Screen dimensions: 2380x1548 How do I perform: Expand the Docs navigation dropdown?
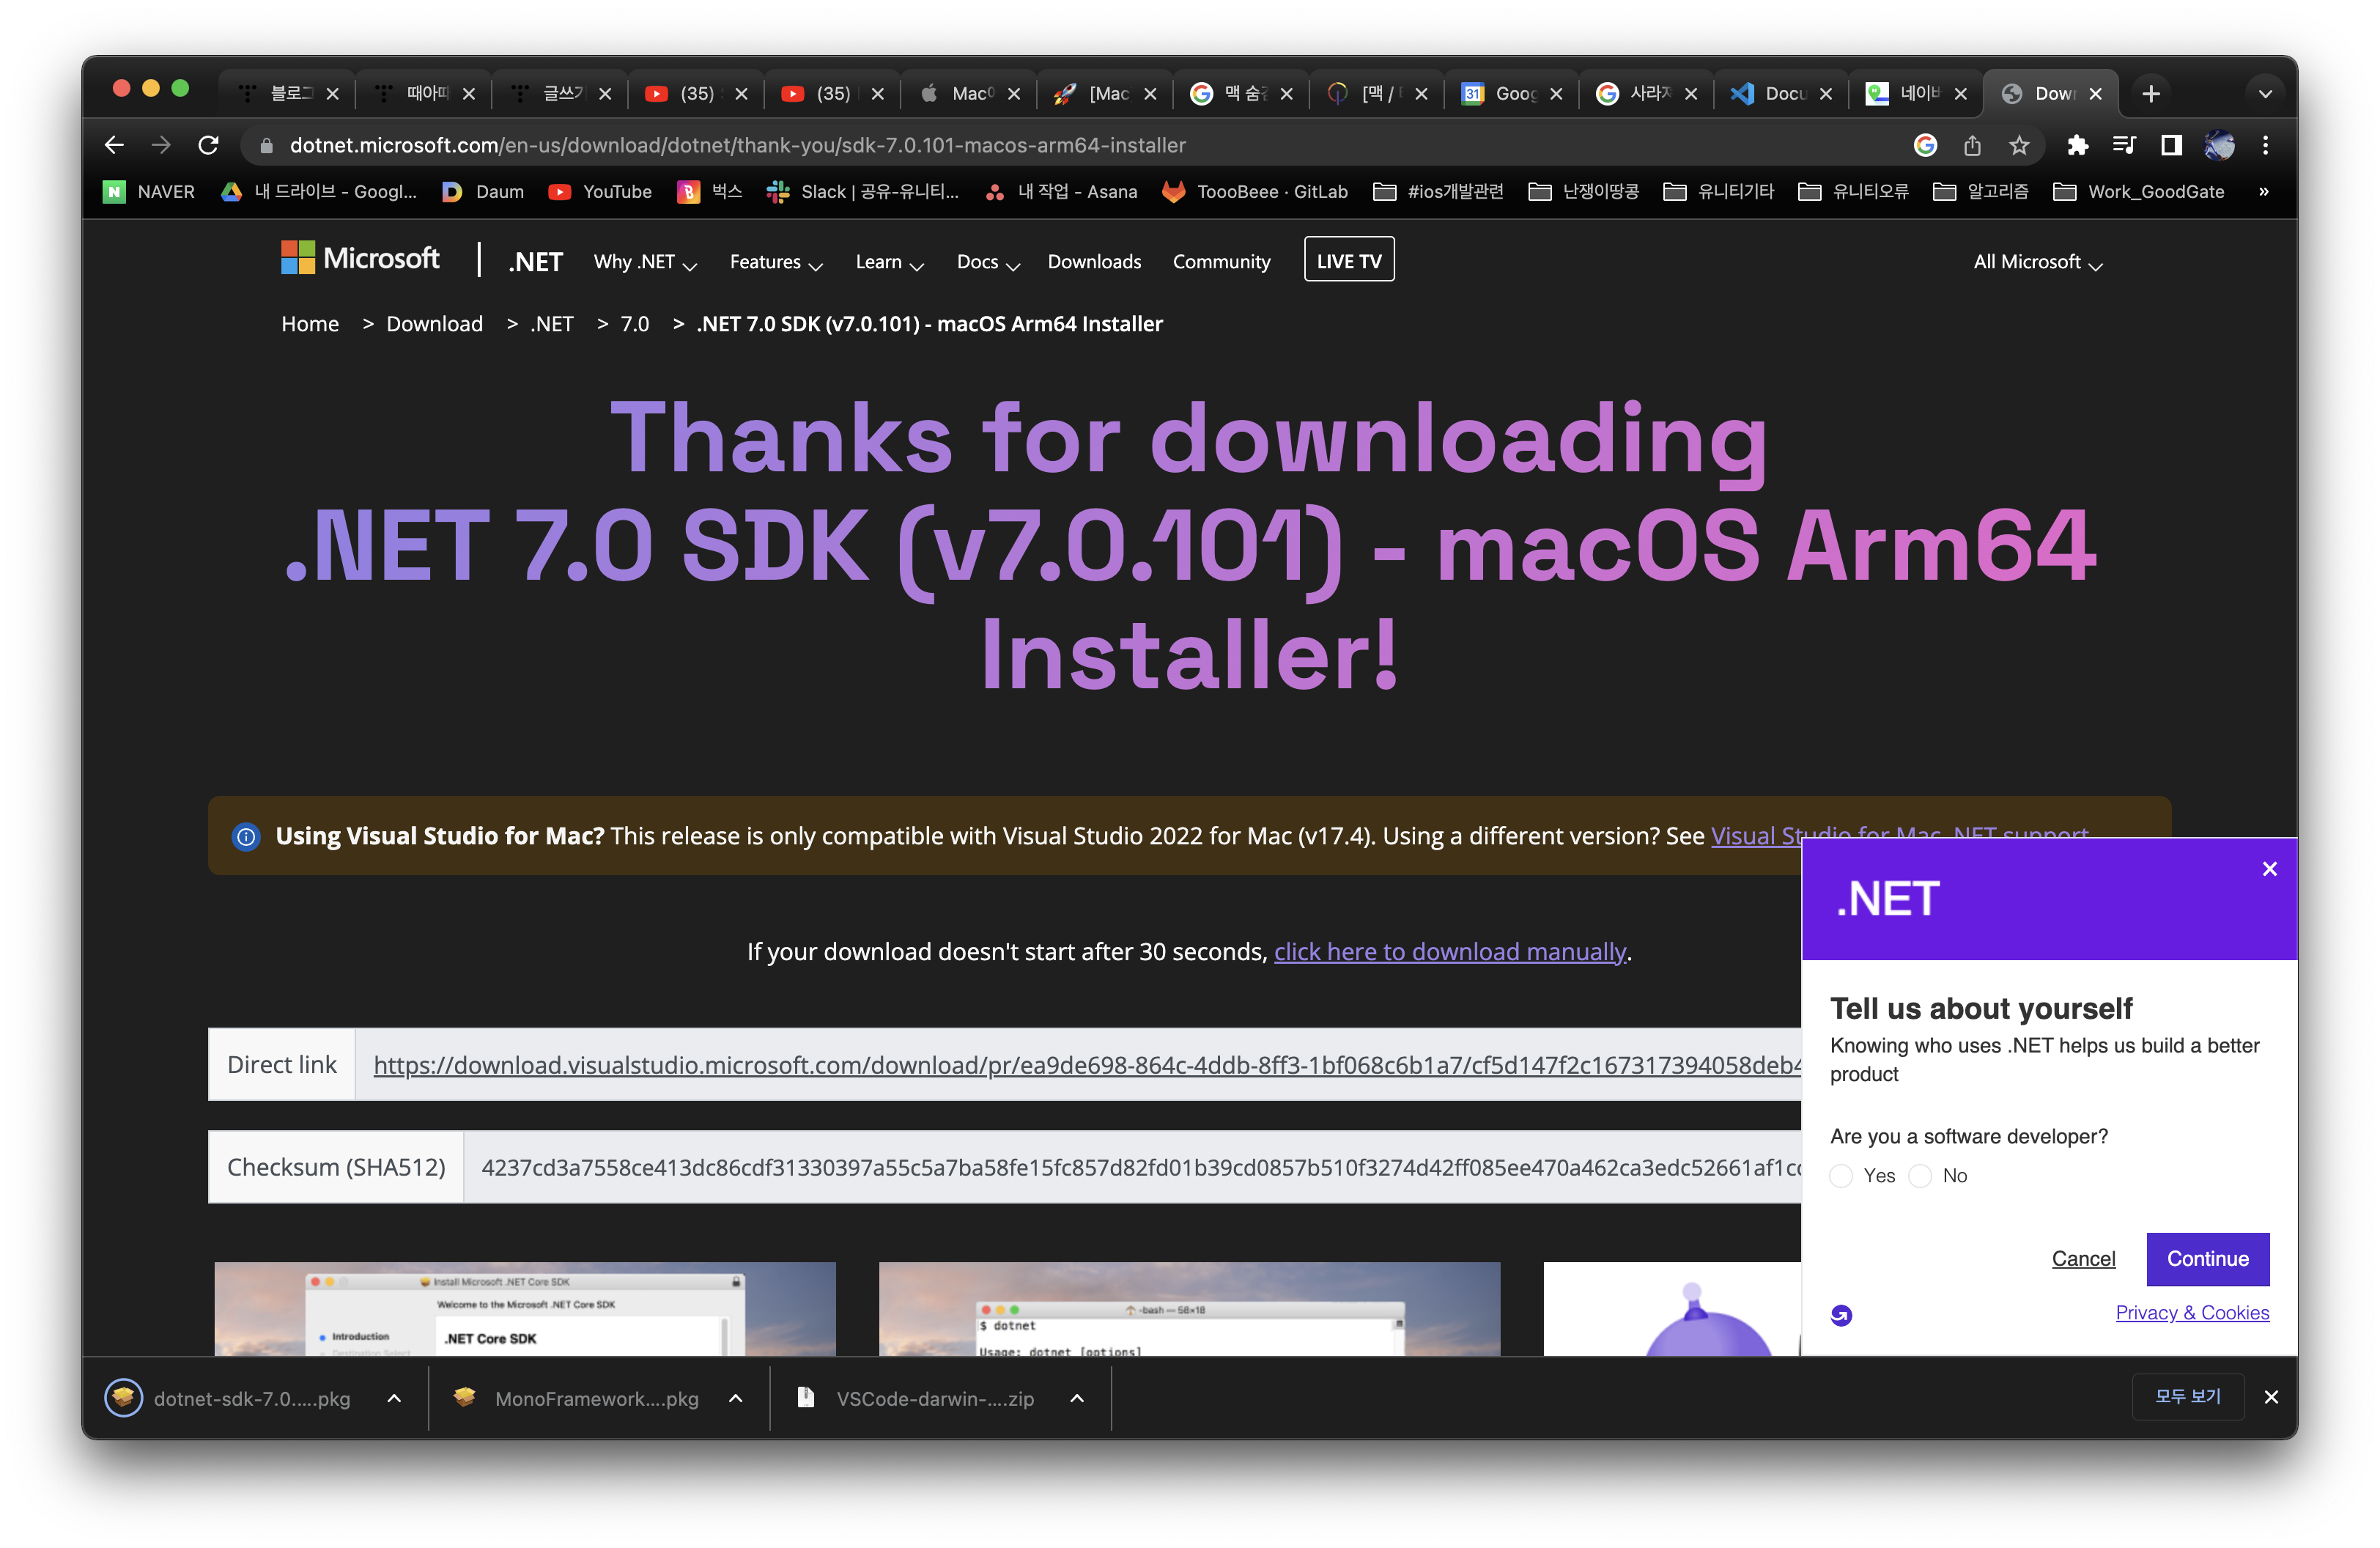point(987,262)
